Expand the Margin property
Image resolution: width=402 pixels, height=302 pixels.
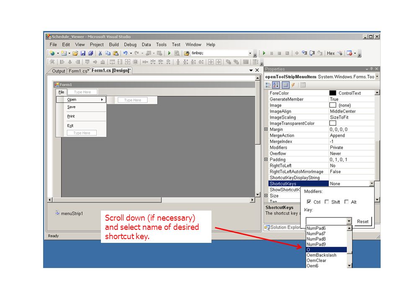[x=266, y=129]
